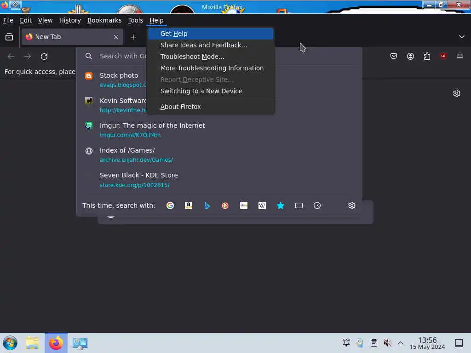This screenshot has height=353, width=471.
Task: Open Seven Black - KDE Store suggestion
Action: (219, 180)
